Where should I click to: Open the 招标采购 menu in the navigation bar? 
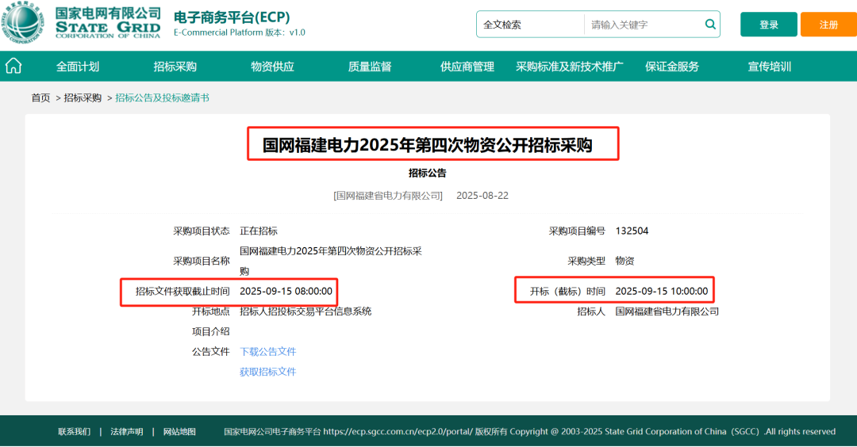[175, 67]
